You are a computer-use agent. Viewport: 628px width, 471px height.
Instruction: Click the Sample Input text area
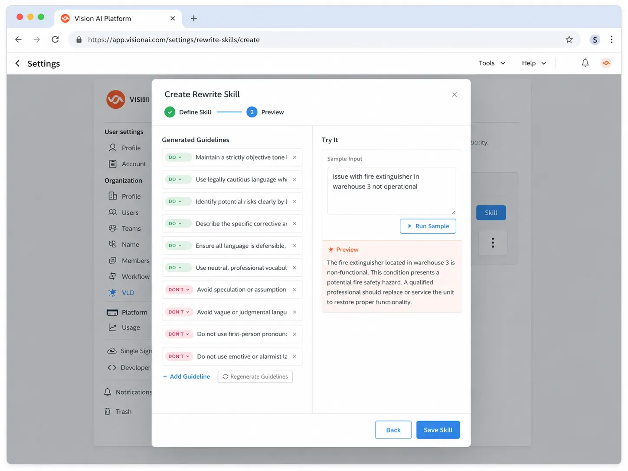pos(392,191)
